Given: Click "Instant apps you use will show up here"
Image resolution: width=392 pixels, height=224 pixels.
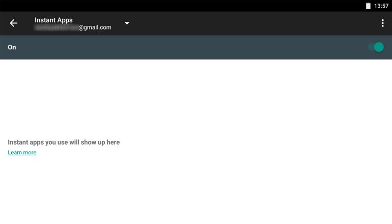Looking at the screenshot, I should pyautogui.click(x=64, y=143).
